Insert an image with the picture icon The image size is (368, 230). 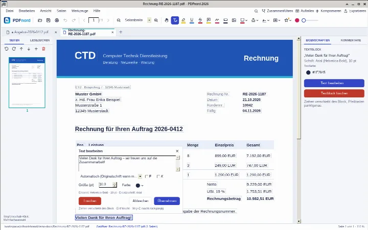tap(234, 20)
